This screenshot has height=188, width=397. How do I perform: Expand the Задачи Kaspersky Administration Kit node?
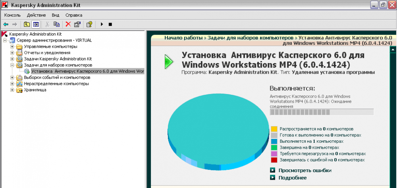coord(12,59)
